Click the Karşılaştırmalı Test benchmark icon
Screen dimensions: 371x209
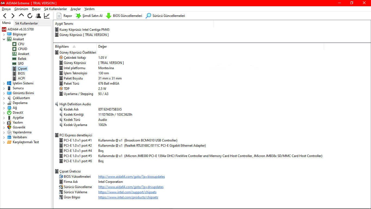(9, 142)
